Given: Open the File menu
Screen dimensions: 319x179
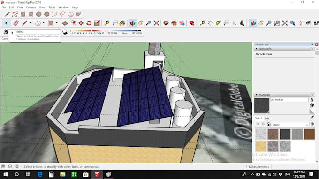Looking at the screenshot, I should 4,7.
